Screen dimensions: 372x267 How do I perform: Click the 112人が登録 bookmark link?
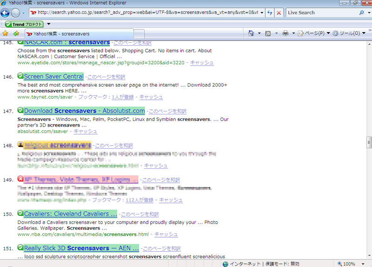point(139,200)
